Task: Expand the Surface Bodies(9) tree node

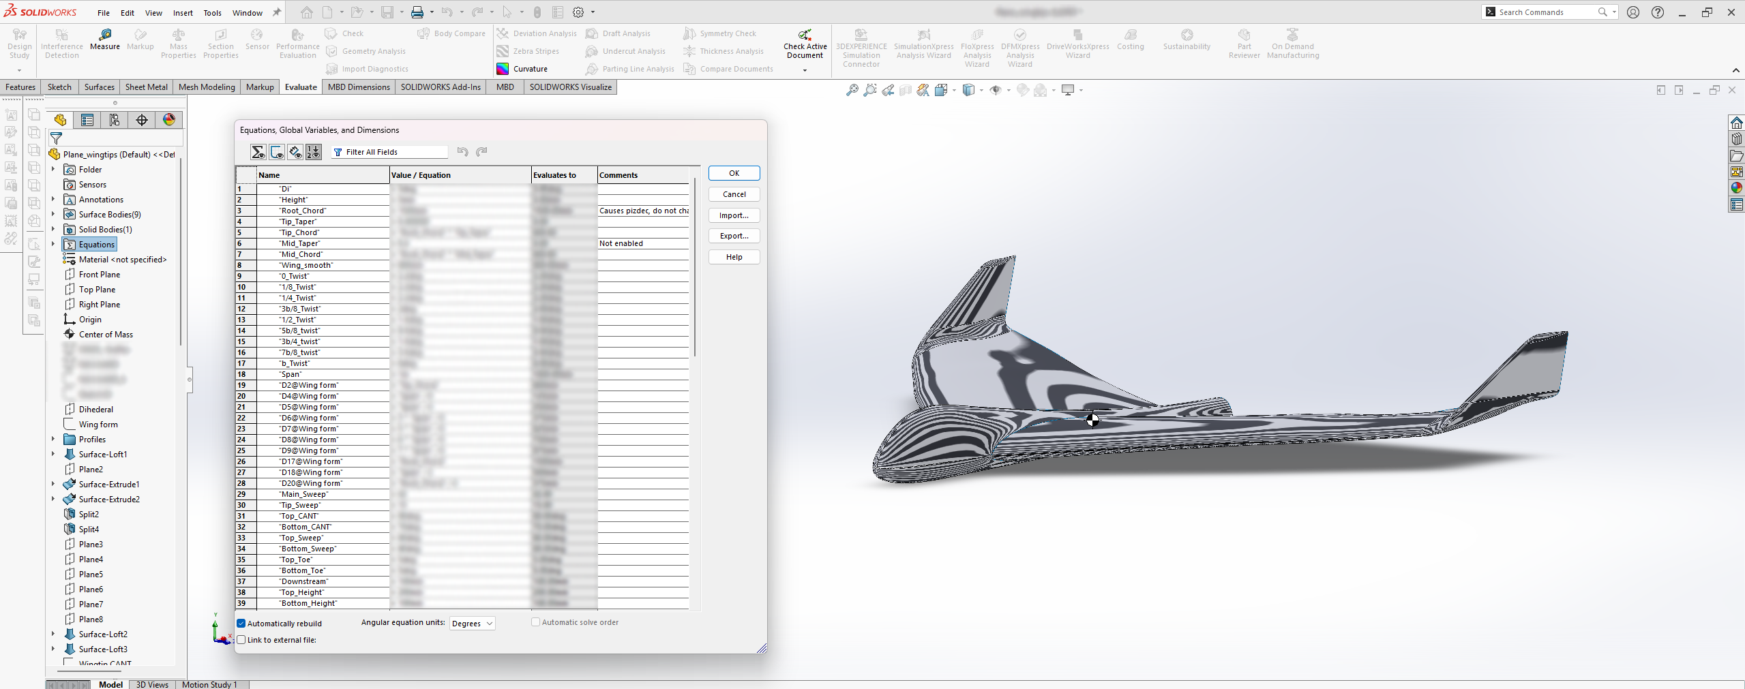Action: click(53, 215)
